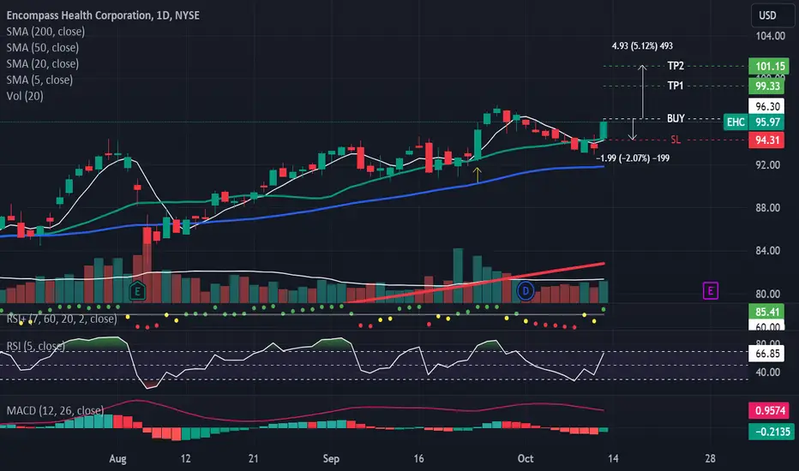Image resolution: width=799 pixels, height=471 pixels.
Task: Click the 92.00 price axis label
Action: point(768,165)
